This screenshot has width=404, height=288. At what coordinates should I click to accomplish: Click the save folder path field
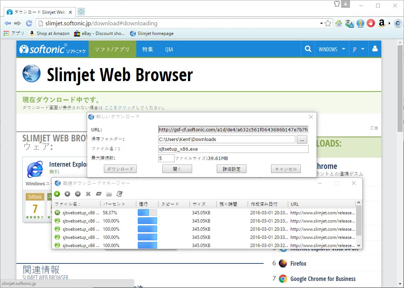tap(227, 139)
